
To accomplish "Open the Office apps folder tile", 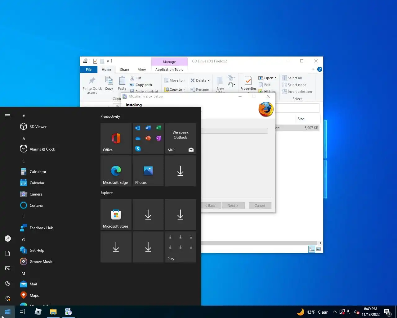I will tap(148, 138).
